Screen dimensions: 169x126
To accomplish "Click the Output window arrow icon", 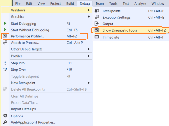I will pyautogui.click(x=97, y=24).
